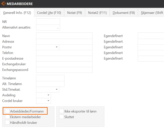Open the Notat (F9) tab

75,13
